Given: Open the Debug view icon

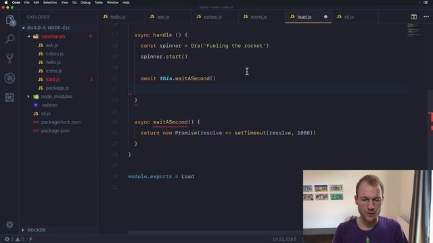Looking at the screenshot, I should tap(9, 78).
